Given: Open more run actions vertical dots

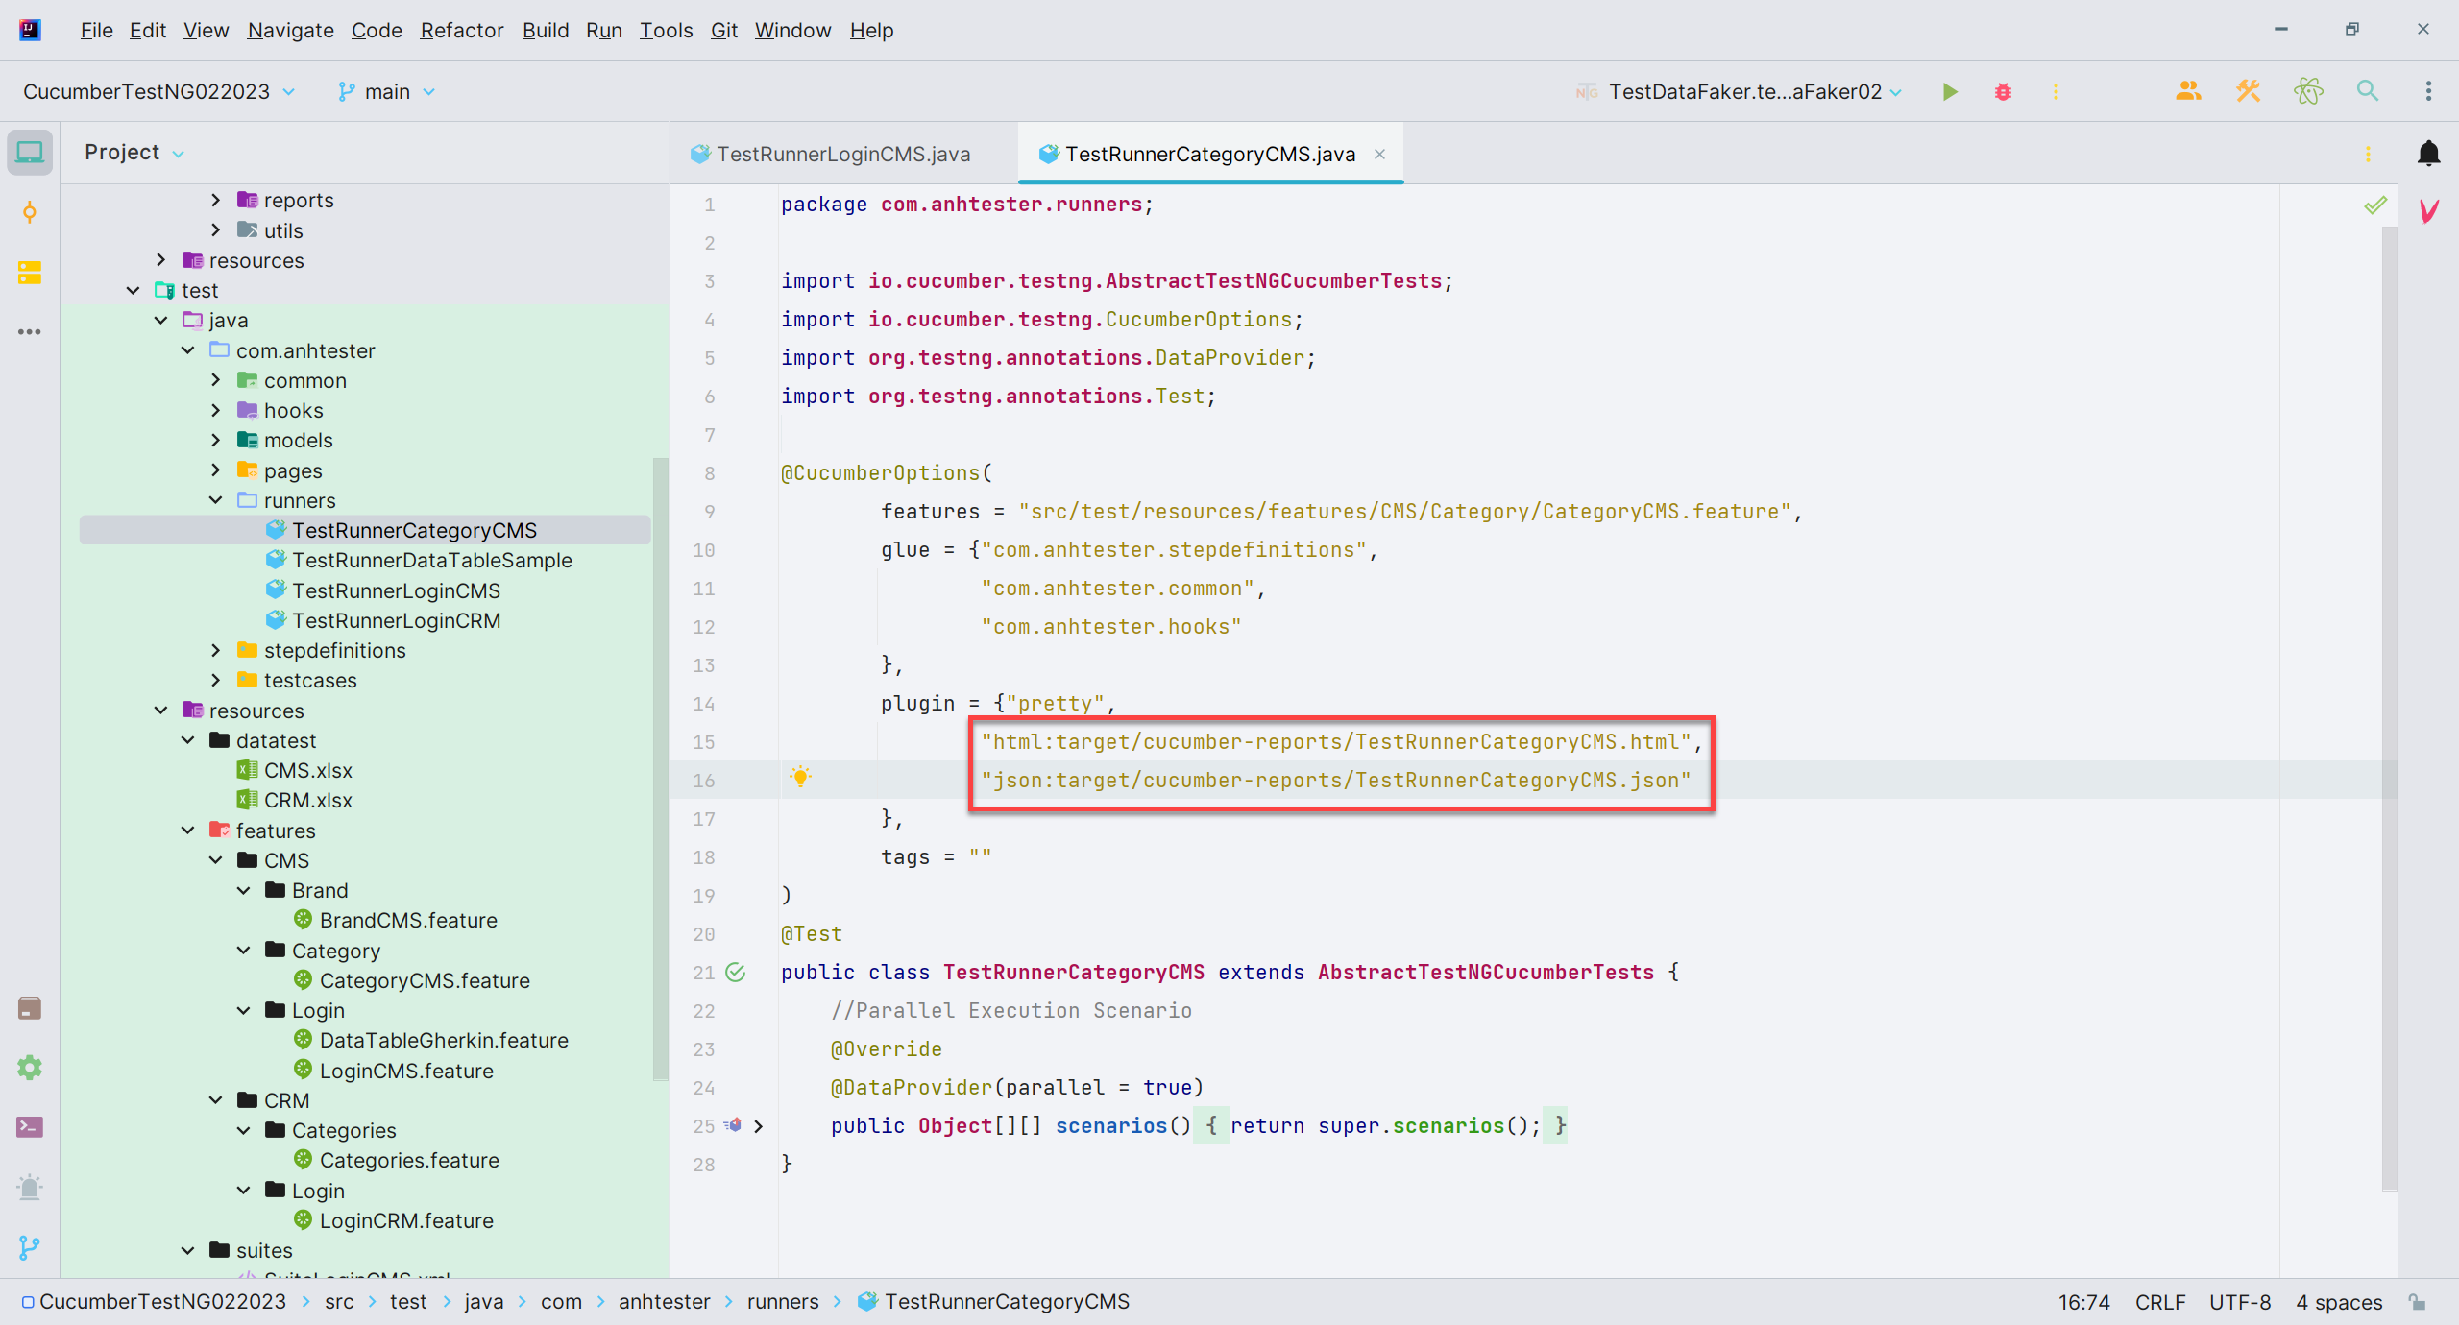Looking at the screenshot, I should (x=2056, y=92).
